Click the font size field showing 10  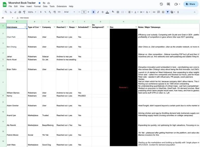(x=84, y=12)
